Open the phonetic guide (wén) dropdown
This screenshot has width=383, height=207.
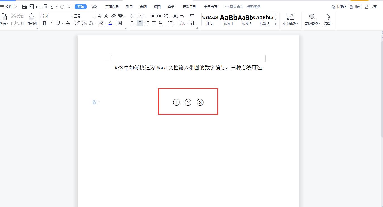tap(125, 16)
